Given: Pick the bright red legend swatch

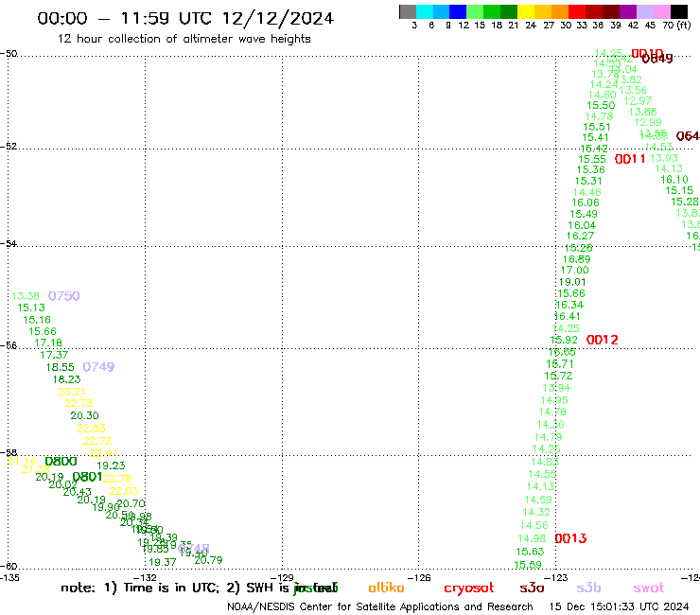Looking at the screenshot, I should coord(577,11).
